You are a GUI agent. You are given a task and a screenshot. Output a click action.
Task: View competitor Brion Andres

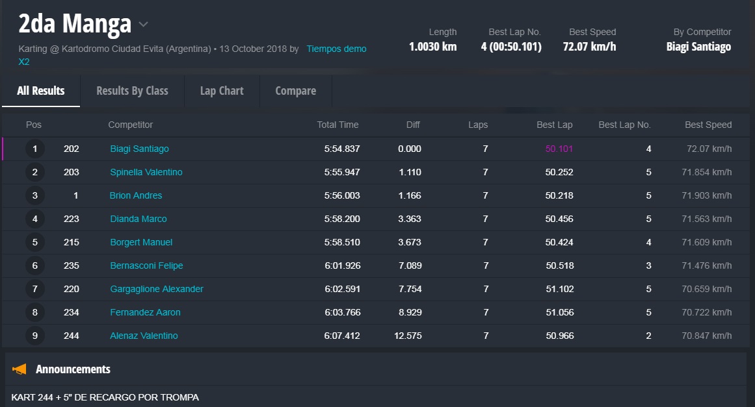pyautogui.click(x=136, y=195)
